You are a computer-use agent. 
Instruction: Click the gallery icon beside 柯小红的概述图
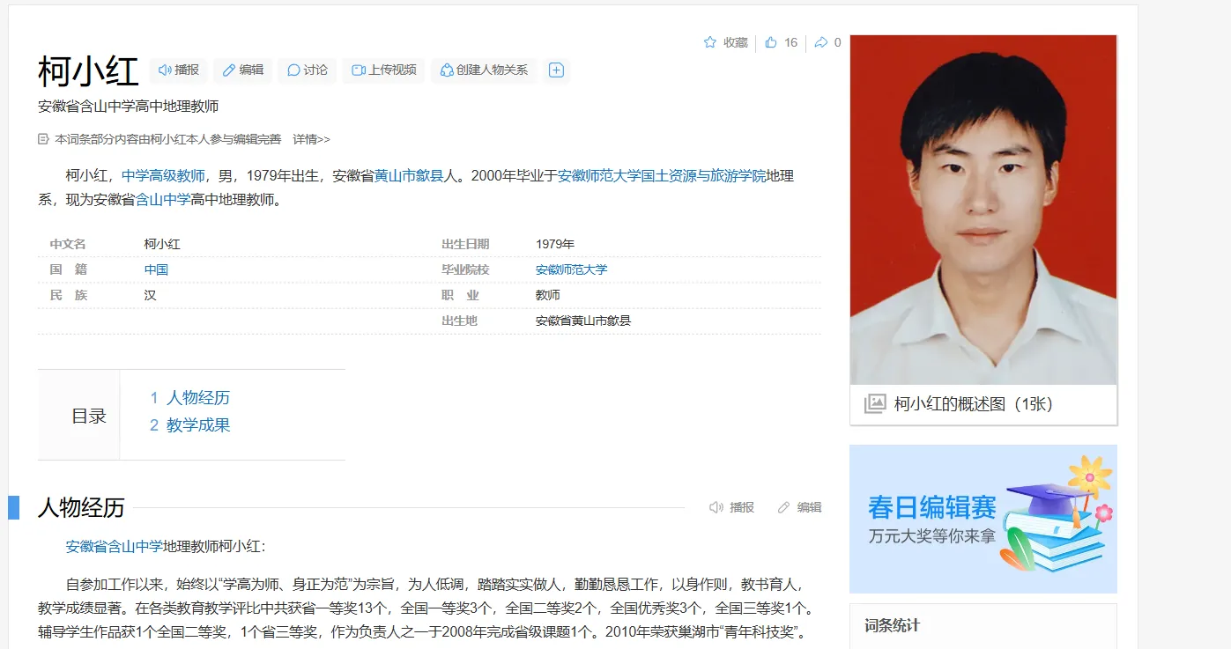pos(875,404)
